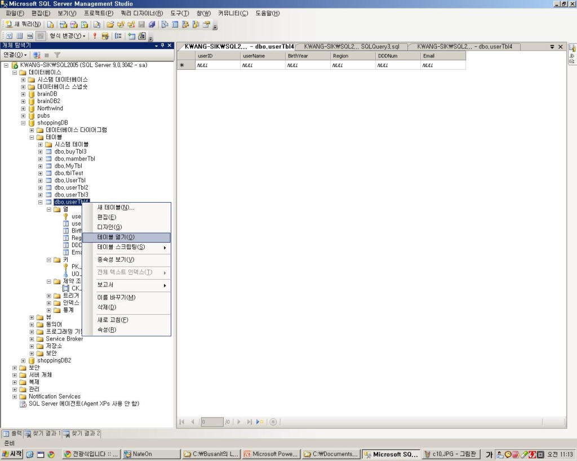Click the move-to-new-row navigation button

260,422
